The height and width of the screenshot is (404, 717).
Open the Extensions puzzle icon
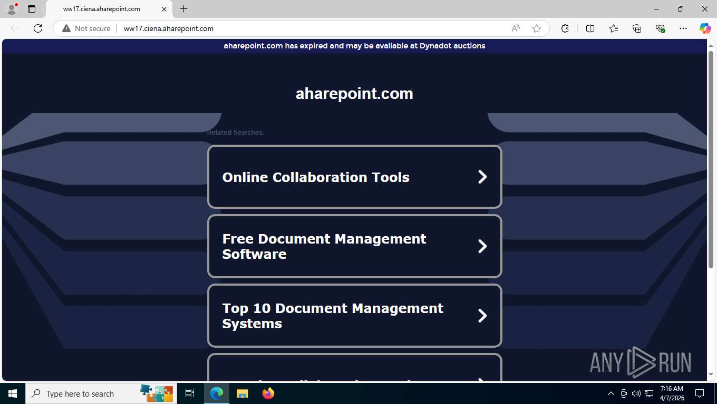[565, 28]
